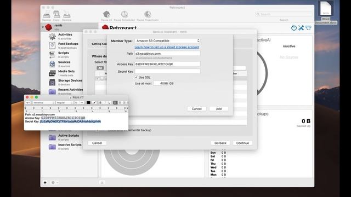Viewport: 351px width, 197px height.
Task: Click the Restore toolbar icon in Retrospect
Action: click(67, 15)
